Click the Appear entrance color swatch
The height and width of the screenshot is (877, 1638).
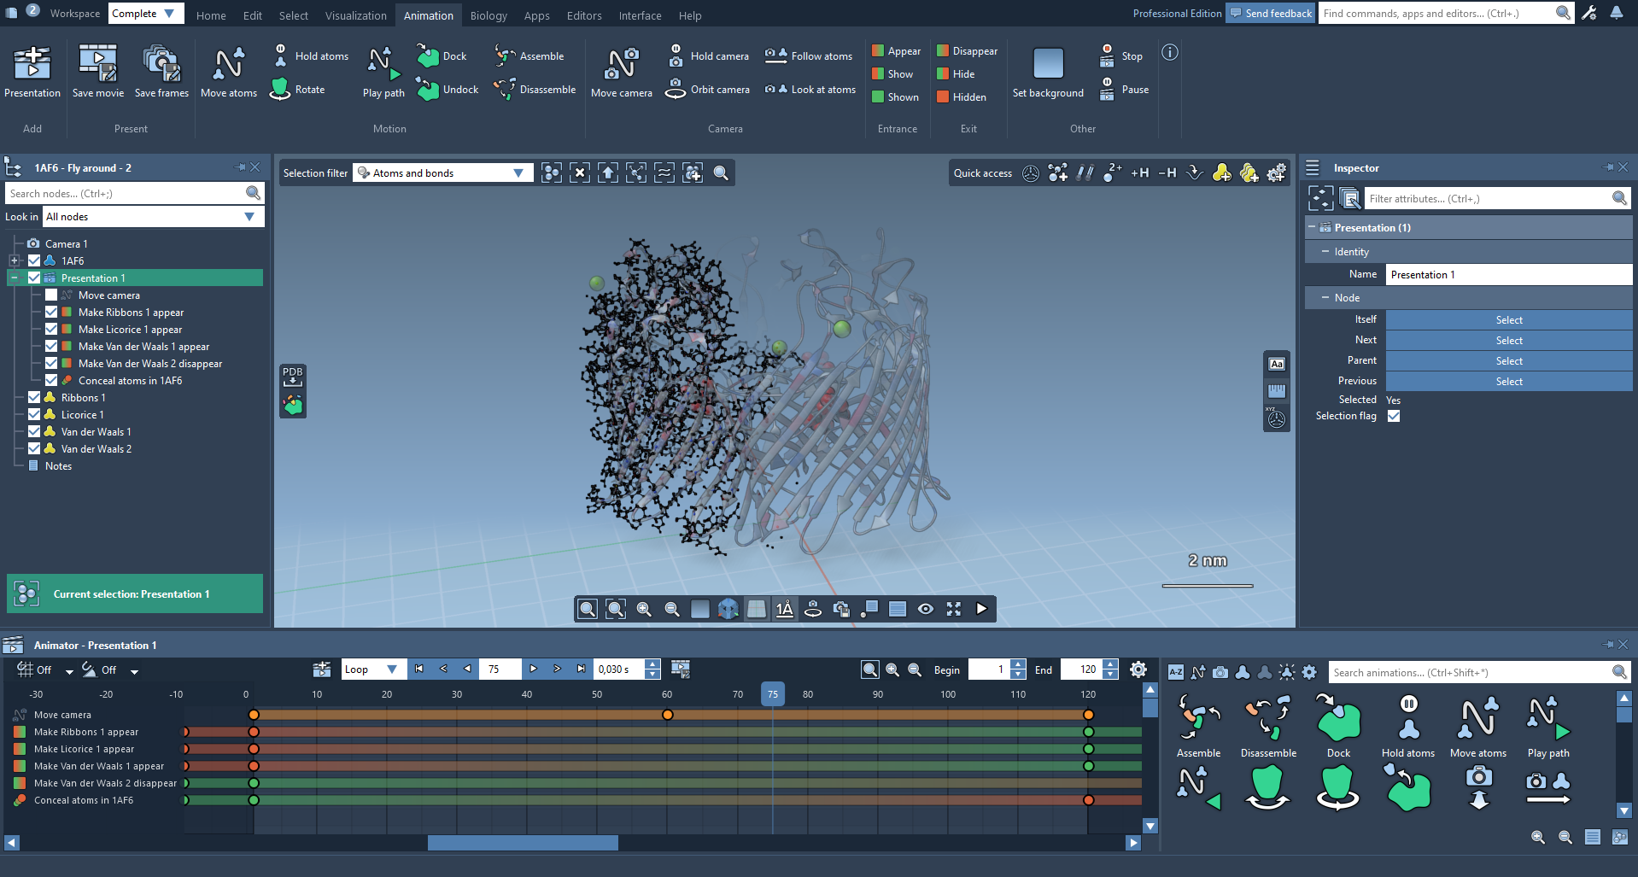click(x=878, y=51)
